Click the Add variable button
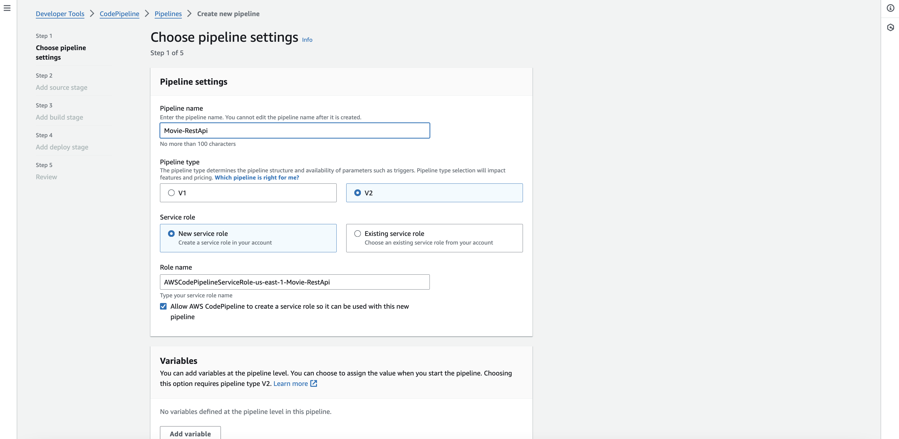 click(x=190, y=433)
